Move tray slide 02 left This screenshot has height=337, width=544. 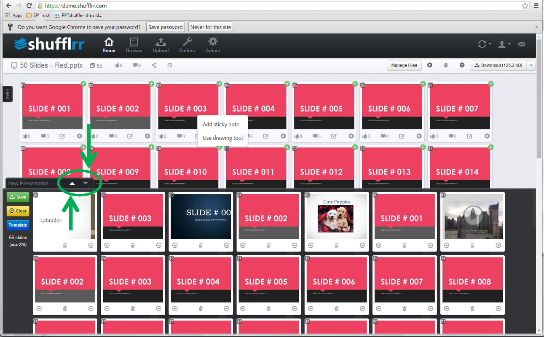click(x=107, y=245)
